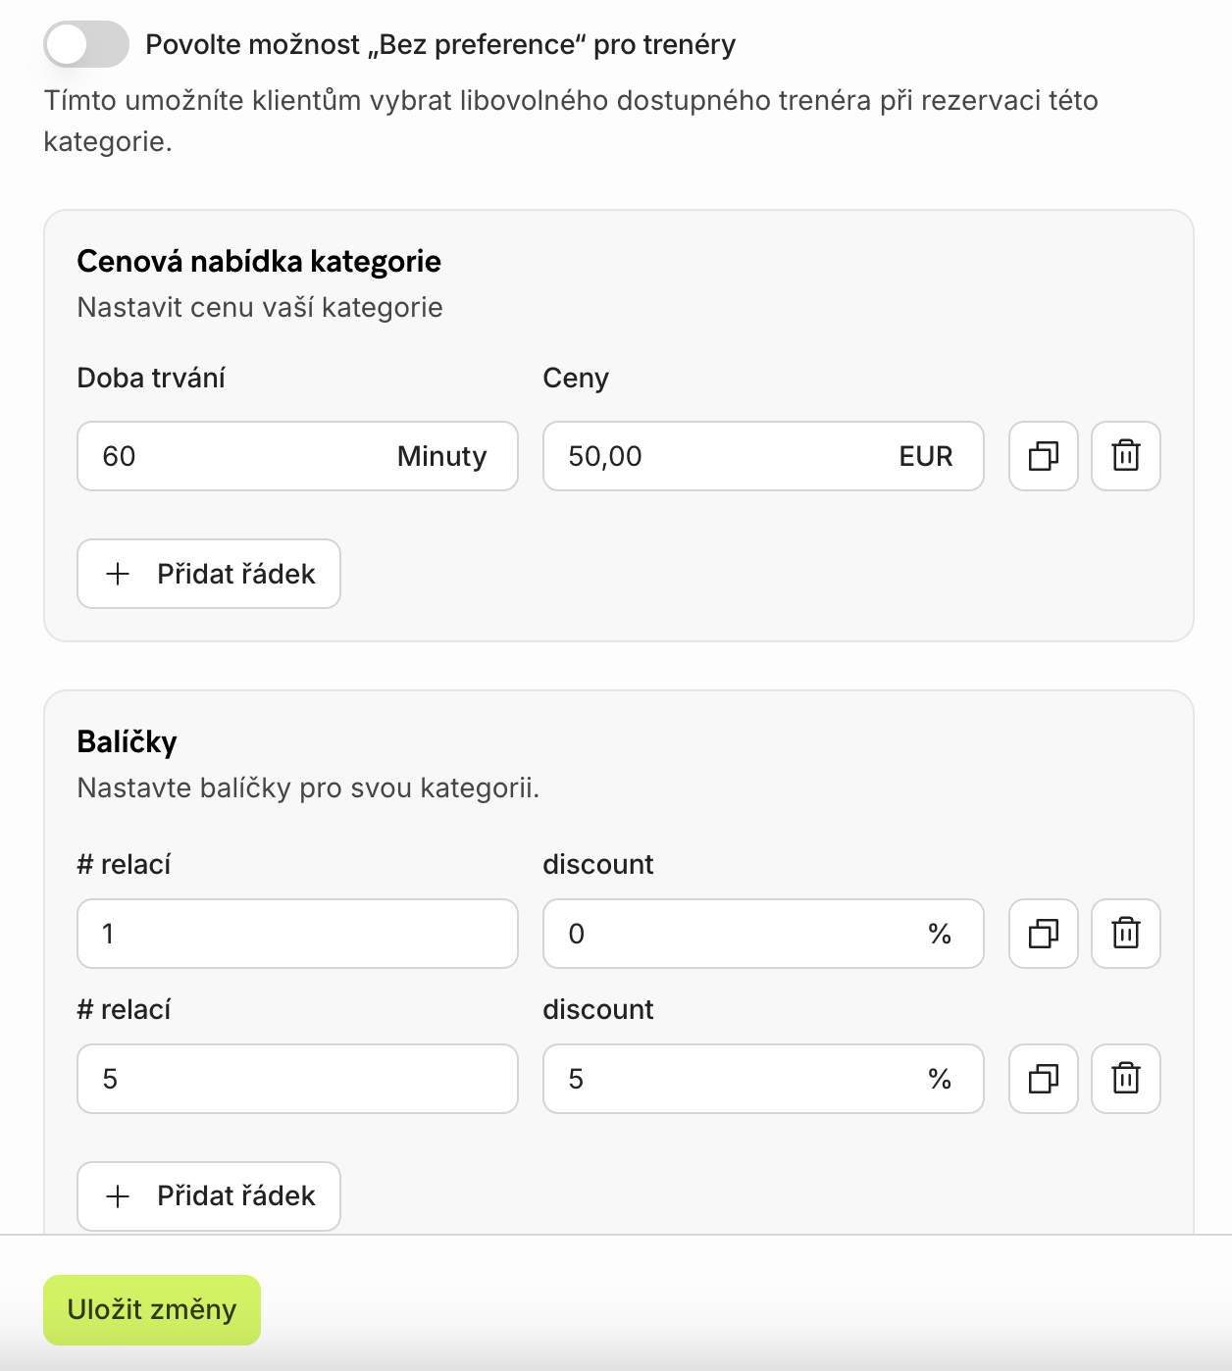The height and width of the screenshot is (1371, 1232).
Task: Focus the discount field showing 5
Action: (x=726, y=1079)
